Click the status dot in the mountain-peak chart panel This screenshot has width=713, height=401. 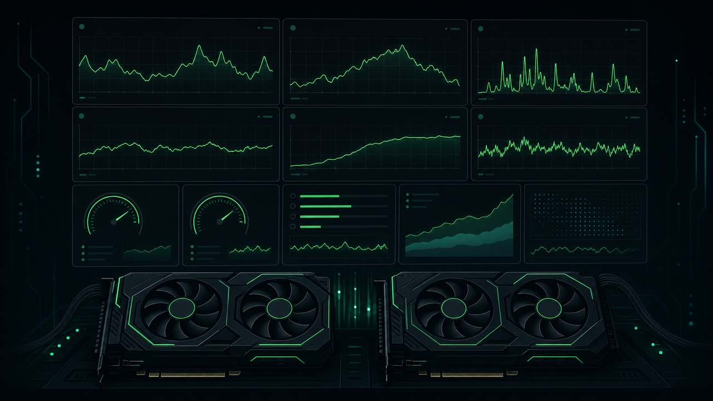tap(292, 27)
